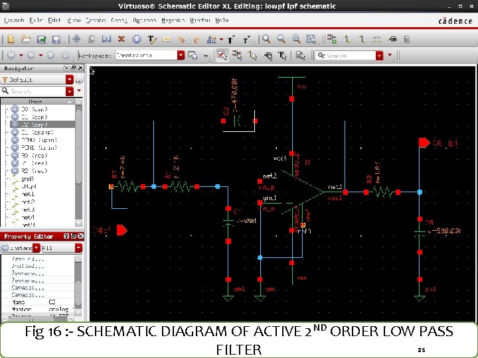Open the Help menu
Viewport: 478px width, 358px height.
222,21
